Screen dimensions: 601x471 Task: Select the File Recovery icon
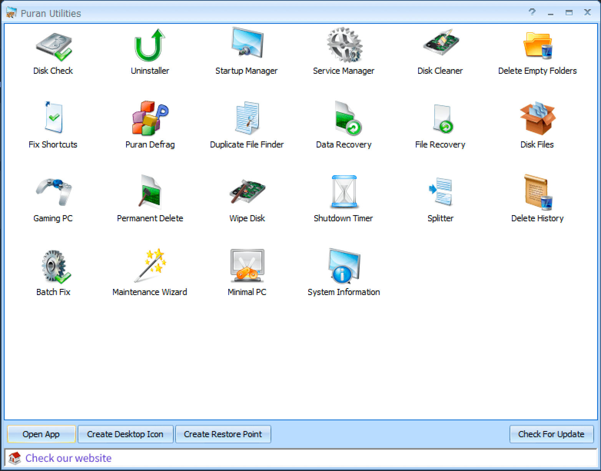[443, 119]
